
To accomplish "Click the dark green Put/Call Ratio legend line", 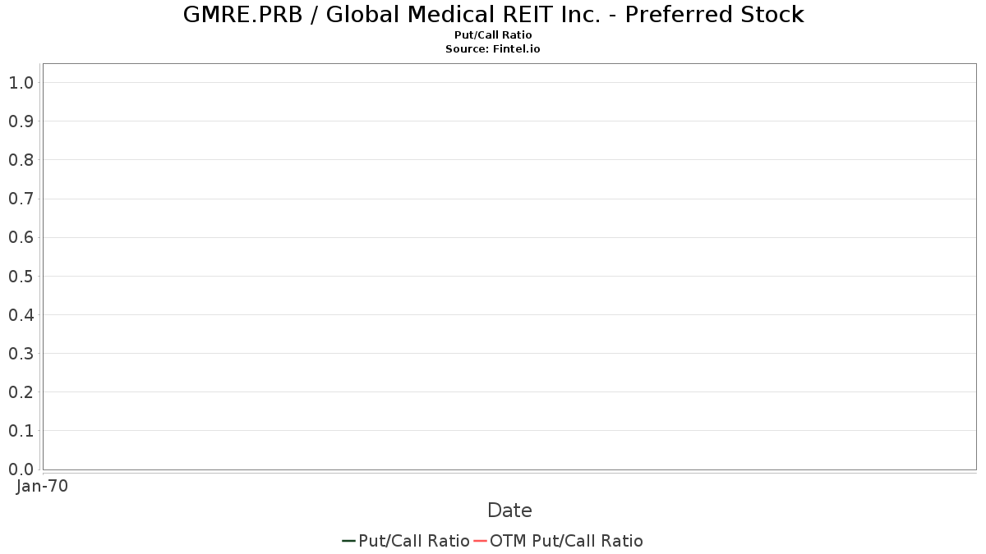I will (348, 541).
